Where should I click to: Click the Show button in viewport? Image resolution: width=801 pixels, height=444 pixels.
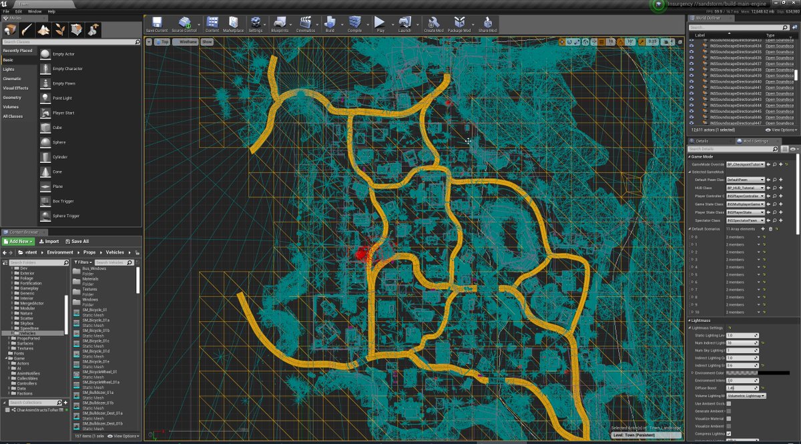[x=207, y=41]
